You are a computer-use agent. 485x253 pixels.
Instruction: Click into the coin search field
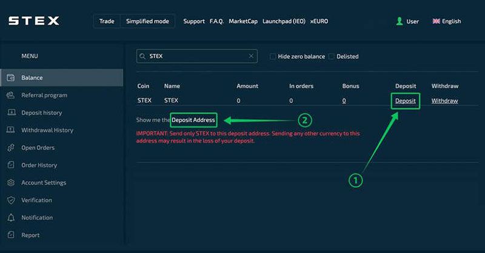(x=196, y=56)
